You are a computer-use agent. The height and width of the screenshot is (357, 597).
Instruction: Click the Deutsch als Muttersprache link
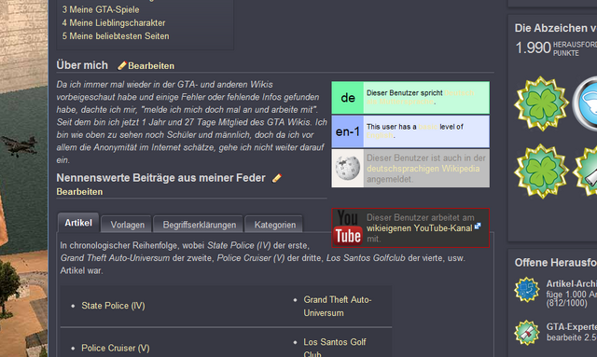pyautogui.click(x=421, y=97)
